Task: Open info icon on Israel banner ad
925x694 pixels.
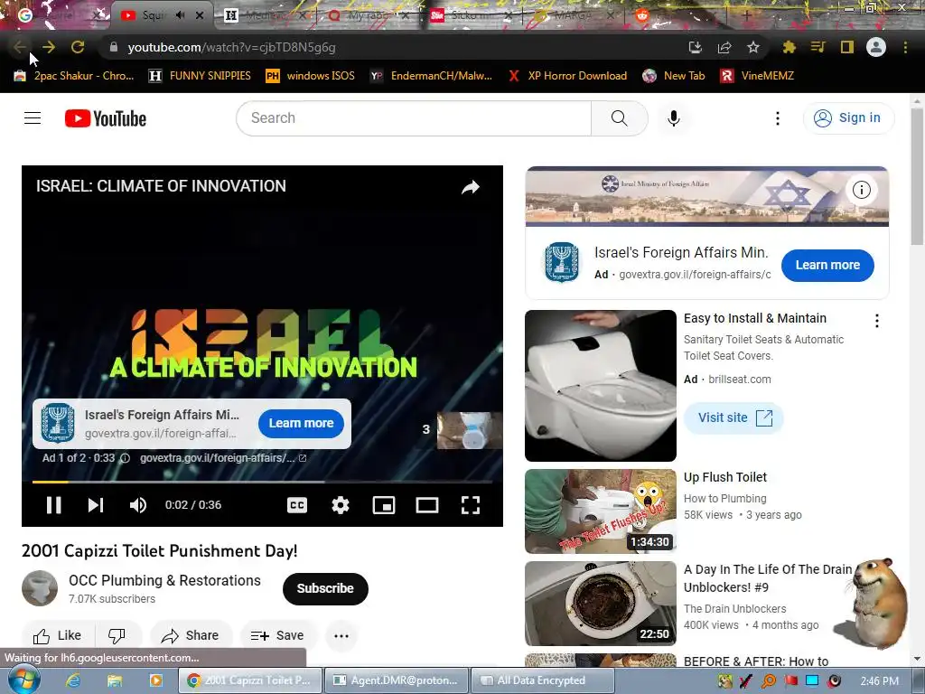Action: [x=861, y=190]
